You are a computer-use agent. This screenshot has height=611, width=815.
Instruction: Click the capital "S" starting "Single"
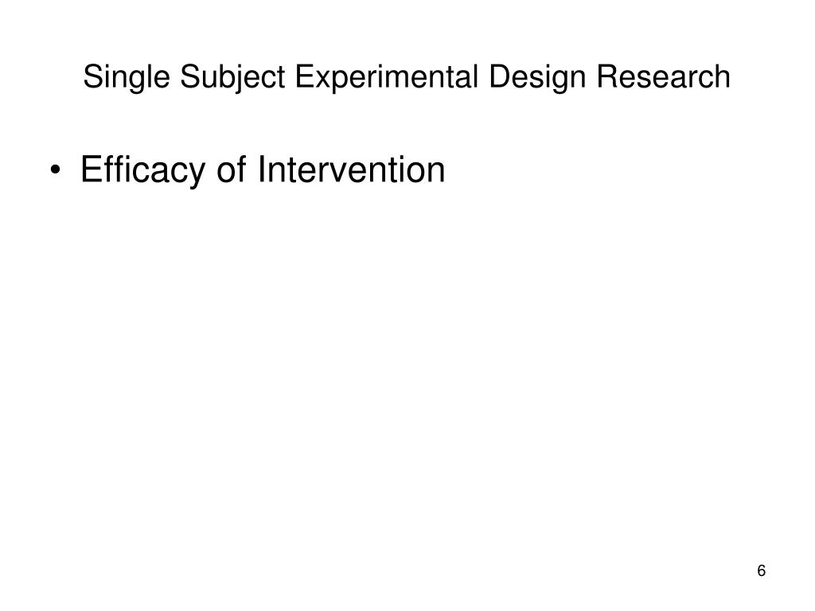92,76
